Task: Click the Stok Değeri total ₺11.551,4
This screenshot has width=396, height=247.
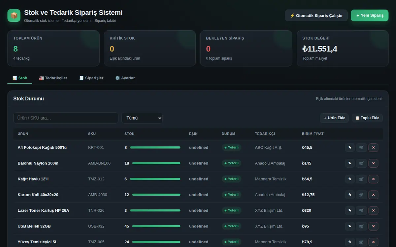Action: click(x=320, y=49)
